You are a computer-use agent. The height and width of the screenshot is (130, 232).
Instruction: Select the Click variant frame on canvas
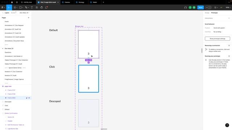(88, 79)
